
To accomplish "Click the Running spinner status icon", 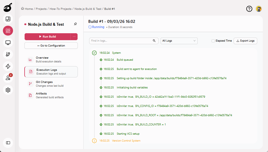I will pos(90,27).
